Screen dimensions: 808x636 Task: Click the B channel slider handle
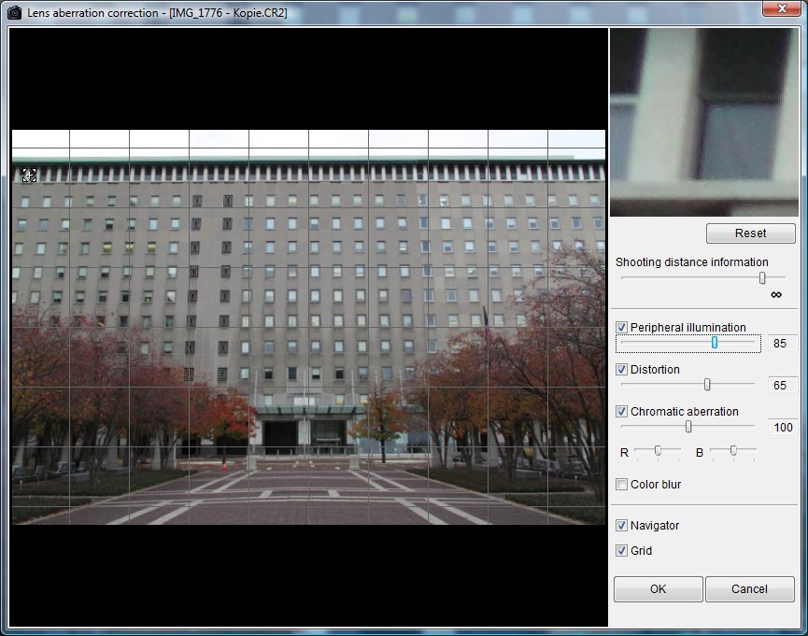click(x=733, y=450)
